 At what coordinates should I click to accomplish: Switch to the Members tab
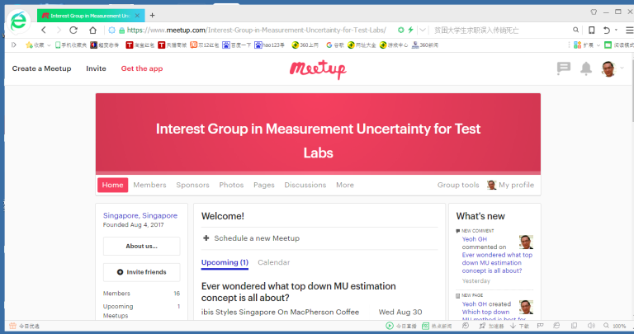[x=149, y=186]
